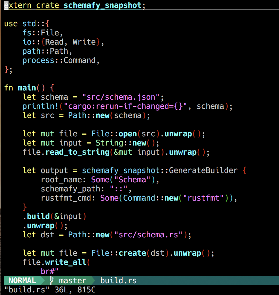Click the closing brace of use std block
The height and width of the screenshot is (295, 279).
pos(7,69)
